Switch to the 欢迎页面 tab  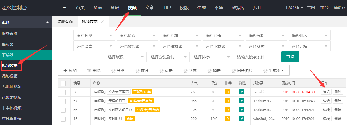pos(65,22)
